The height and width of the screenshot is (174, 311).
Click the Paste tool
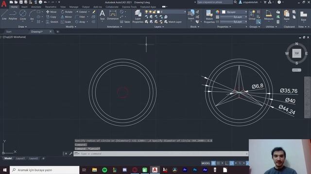pos(287,15)
